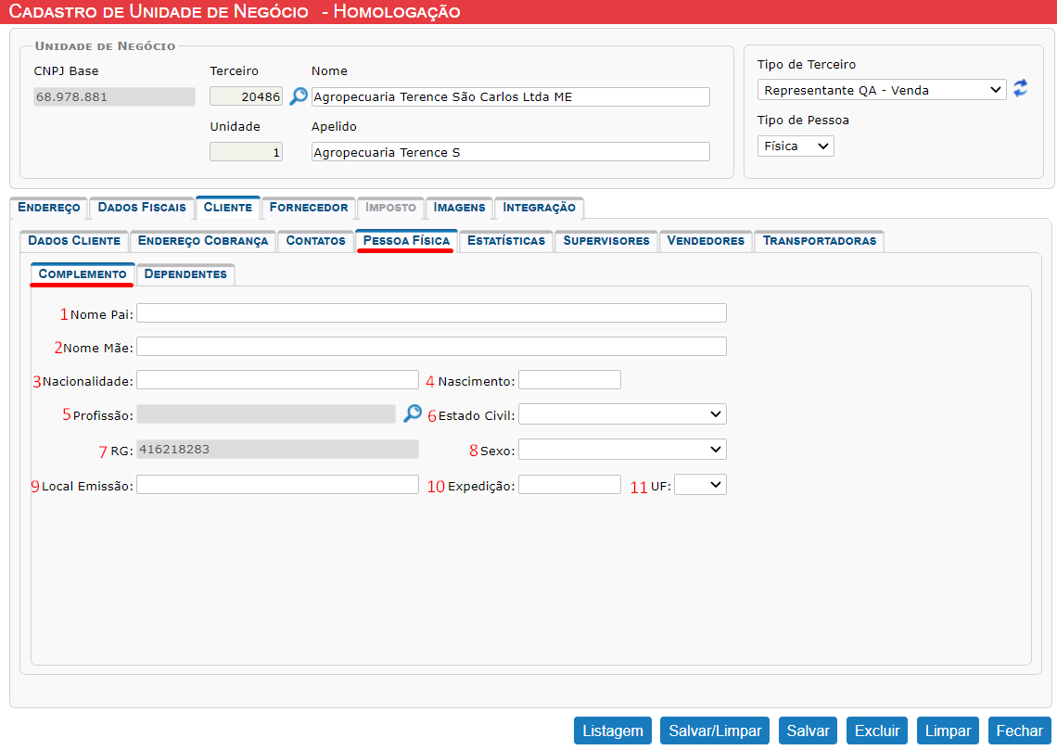Open the Vendedores sub-tab
This screenshot has height=750, width=1057.
tap(706, 241)
